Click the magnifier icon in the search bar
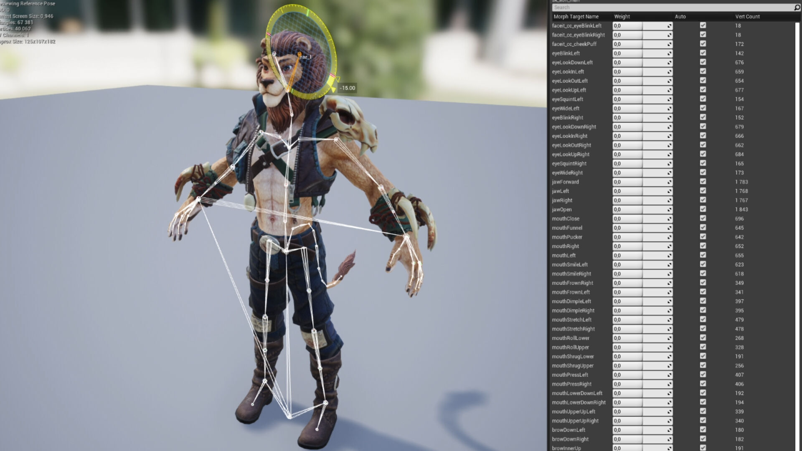Viewport: 802px width, 451px height. pyautogui.click(x=797, y=8)
